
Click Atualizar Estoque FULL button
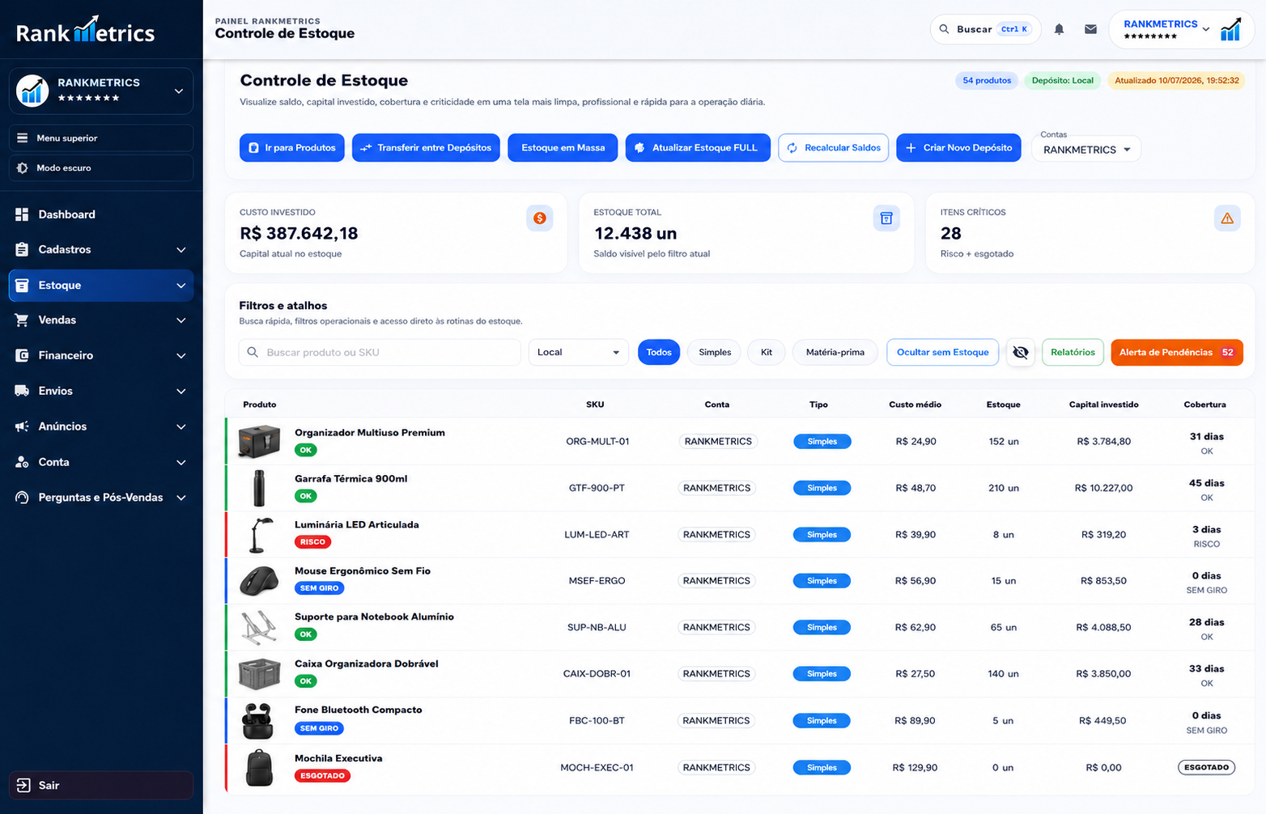pyautogui.click(x=698, y=148)
